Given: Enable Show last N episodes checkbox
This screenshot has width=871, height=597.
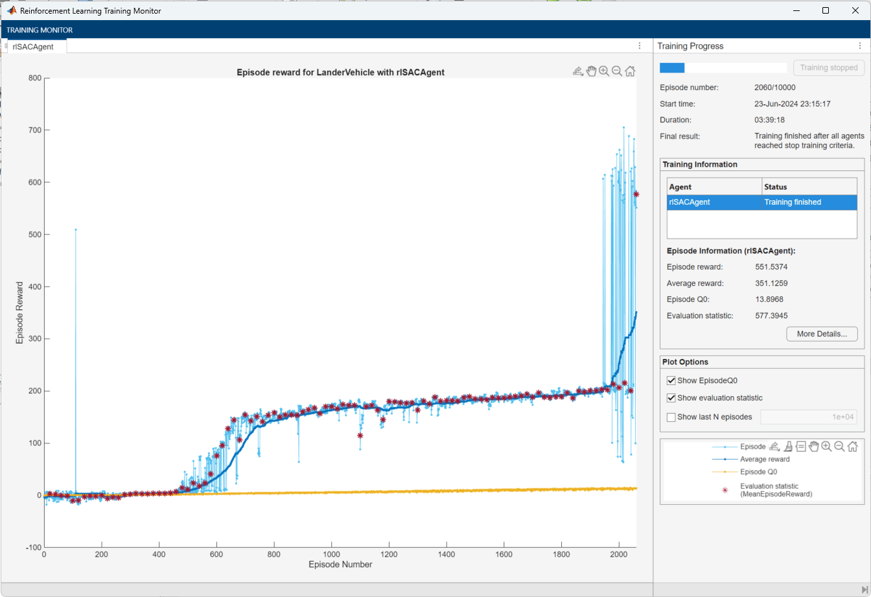Looking at the screenshot, I should (x=671, y=417).
